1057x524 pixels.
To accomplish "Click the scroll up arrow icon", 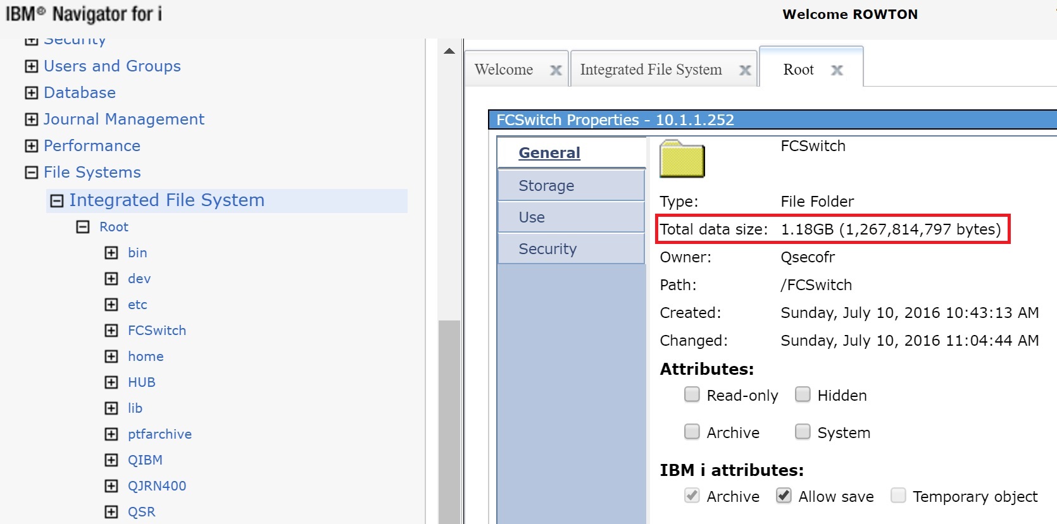I will tap(449, 51).
